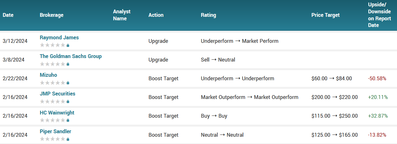Image resolution: width=397 pixels, height=144 pixels.
Task: Click the Price Target column header
Action: [325, 15]
